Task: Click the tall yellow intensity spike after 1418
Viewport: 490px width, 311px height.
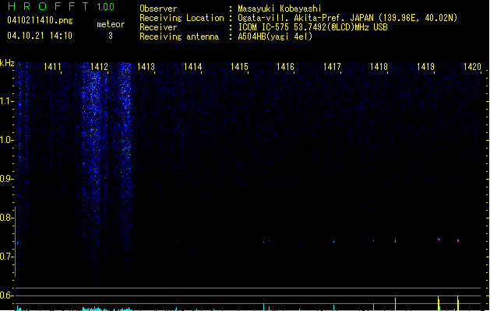Action: (395, 304)
